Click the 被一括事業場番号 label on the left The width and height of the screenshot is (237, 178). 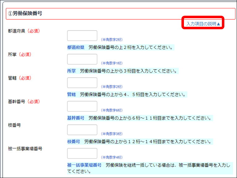point(25,148)
